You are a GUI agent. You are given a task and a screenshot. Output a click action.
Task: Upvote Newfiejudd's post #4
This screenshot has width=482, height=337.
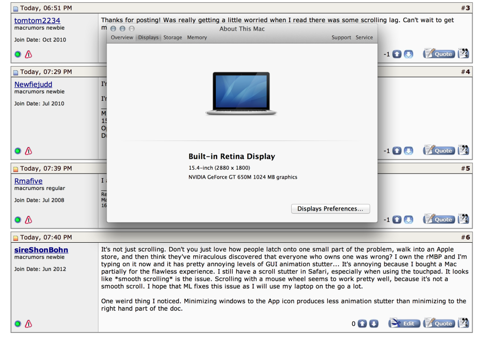[x=397, y=151]
